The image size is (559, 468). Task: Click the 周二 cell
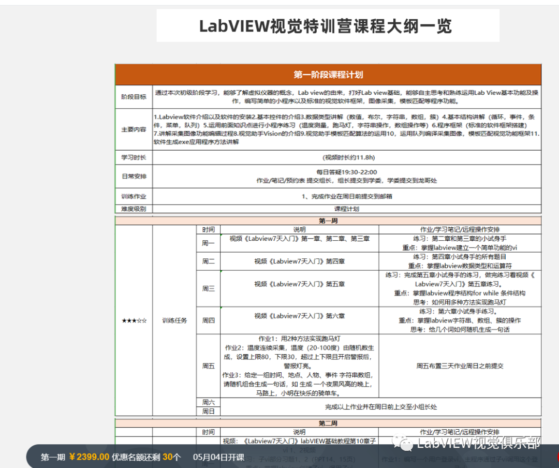tap(208, 261)
